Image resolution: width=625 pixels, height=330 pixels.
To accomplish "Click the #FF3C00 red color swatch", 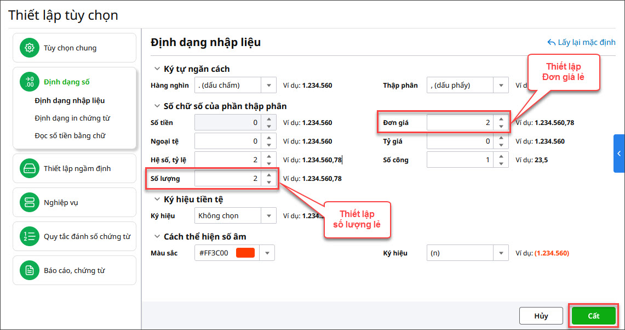I will [x=245, y=253].
